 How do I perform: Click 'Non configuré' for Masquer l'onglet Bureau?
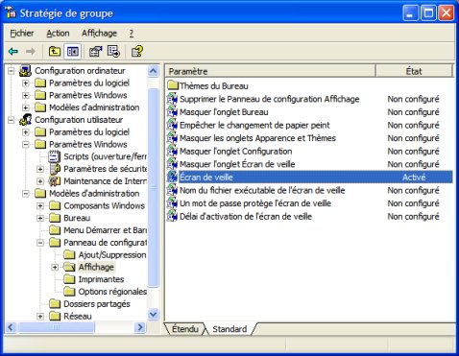[x=413, y=112]
